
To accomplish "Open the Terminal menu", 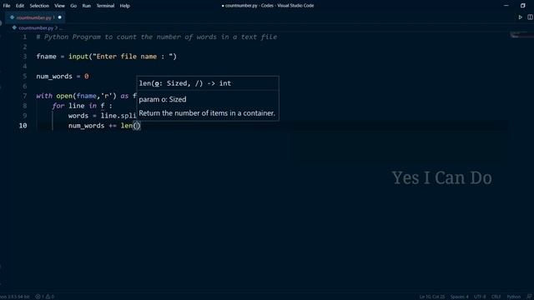I will coord(105,6).
